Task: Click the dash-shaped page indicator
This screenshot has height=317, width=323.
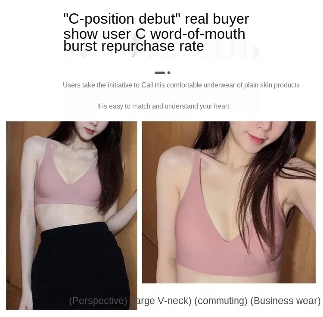Action: pos(160,73)
